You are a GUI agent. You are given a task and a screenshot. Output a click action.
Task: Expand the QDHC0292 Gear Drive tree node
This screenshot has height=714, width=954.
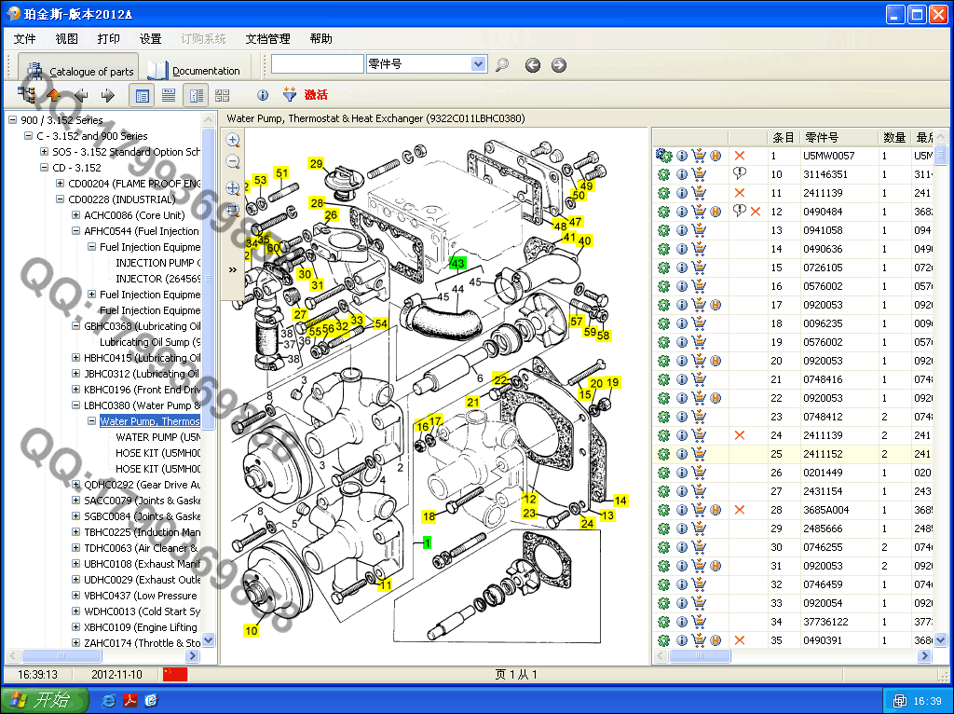point(76,485)
